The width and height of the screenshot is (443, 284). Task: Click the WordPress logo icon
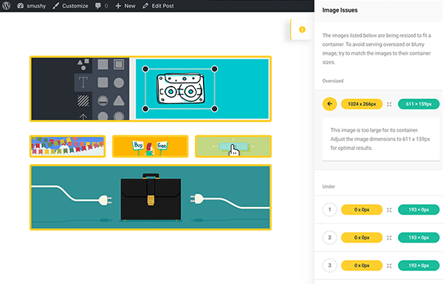[x=6, y=6]
